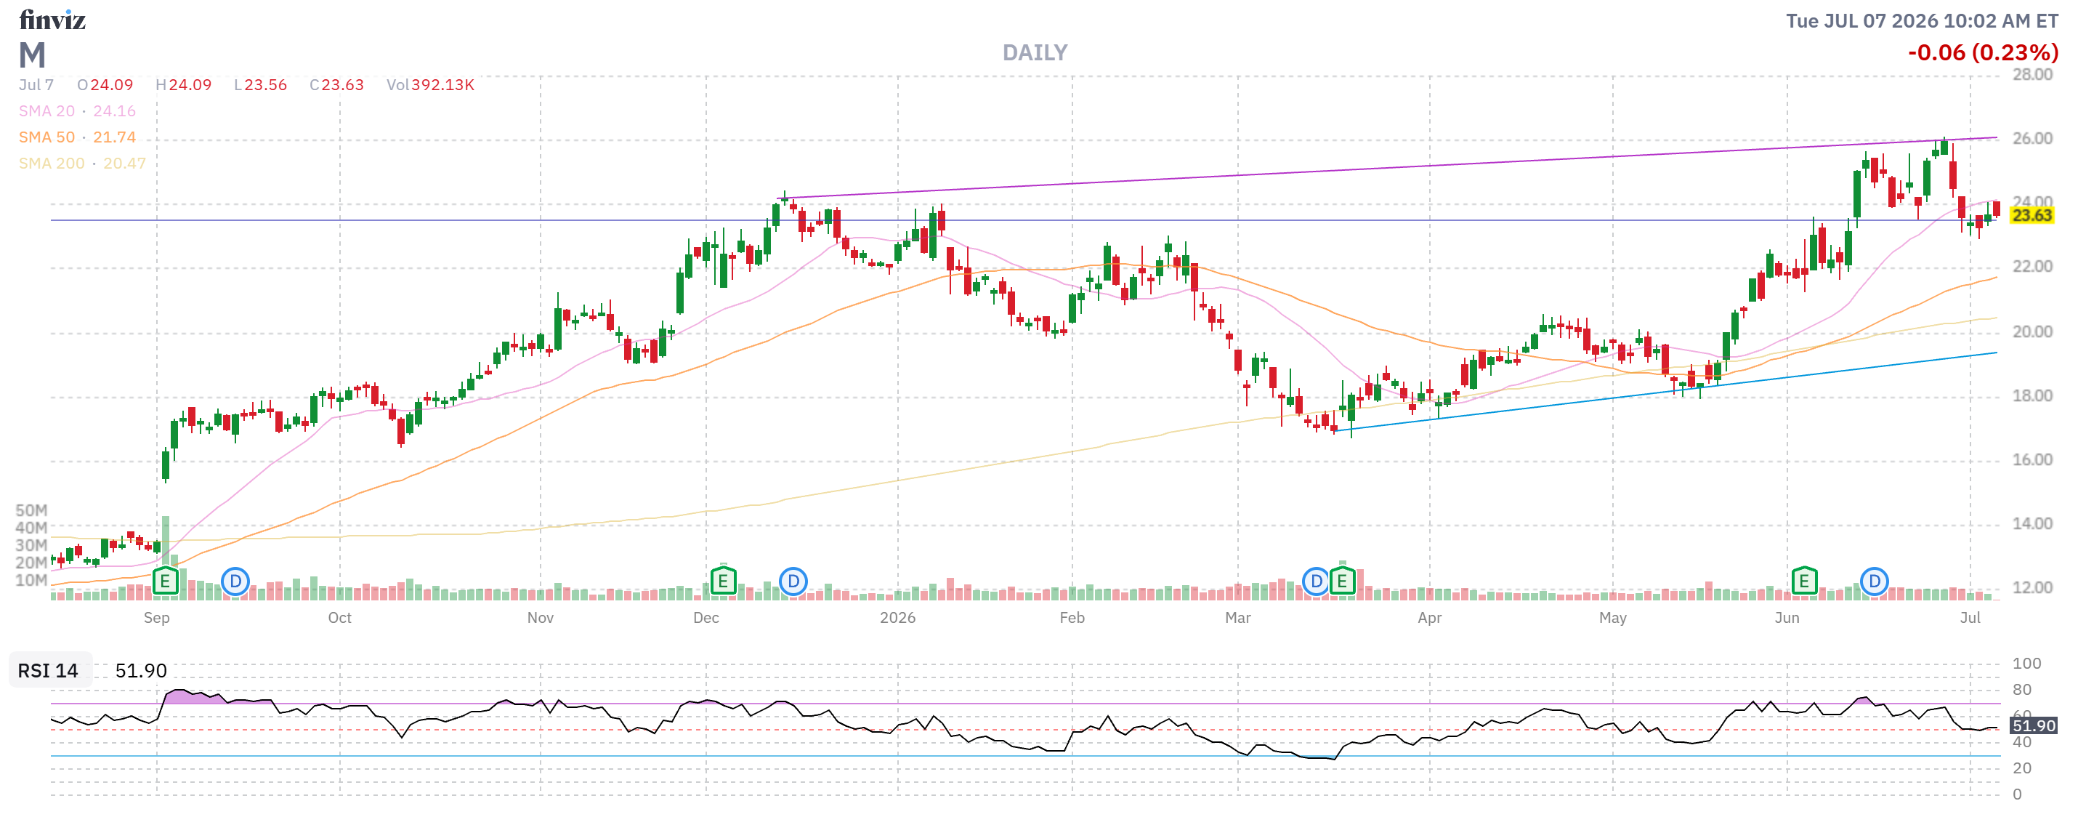Image resolution: width=2078 pixels, height=817 pixels.
Task: Click the M ticker symbol
Action: (32, 56)
